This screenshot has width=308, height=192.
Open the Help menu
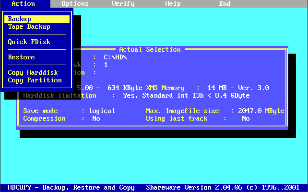[x=173, y=4]
